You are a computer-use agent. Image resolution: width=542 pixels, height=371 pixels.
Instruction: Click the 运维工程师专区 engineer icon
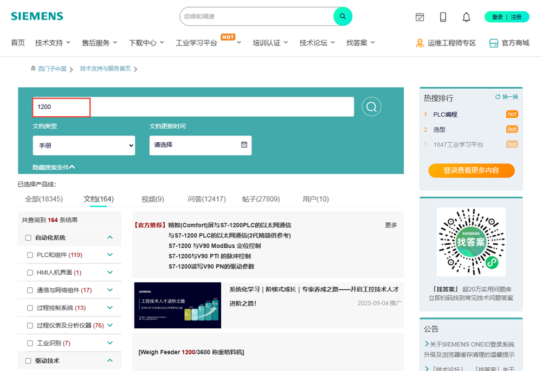(x=420, y=43)
